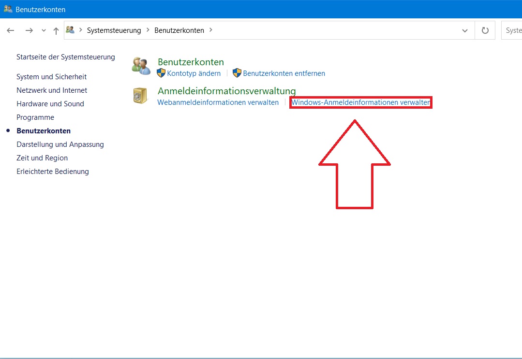
Task: Click the safe icon for Anmeldeinformationsverwaltung
Action: coord(140,96)
